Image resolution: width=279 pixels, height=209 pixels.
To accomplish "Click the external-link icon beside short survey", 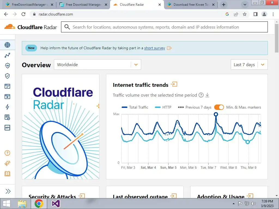I will click(169, 48).
